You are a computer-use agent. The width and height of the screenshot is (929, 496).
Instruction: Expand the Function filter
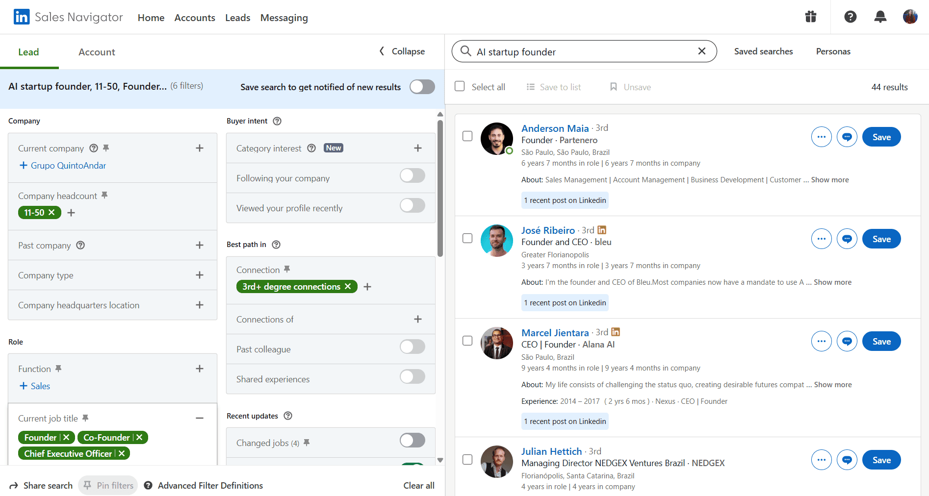click(x=200, y=369)
